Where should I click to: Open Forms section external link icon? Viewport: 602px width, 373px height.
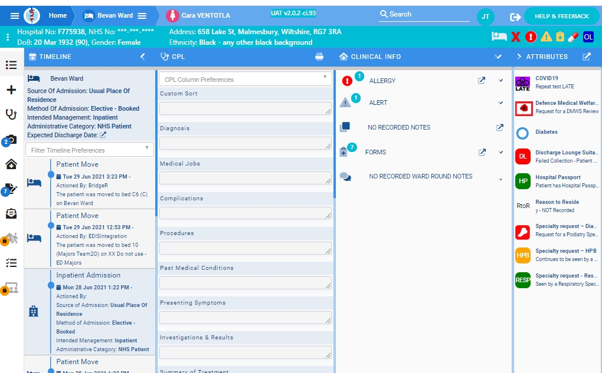(482, 152)
